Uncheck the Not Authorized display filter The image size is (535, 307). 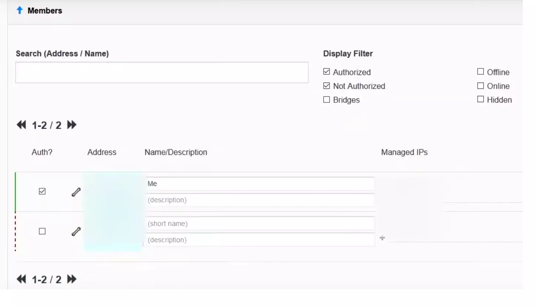pyautogui.click(x=326, y=86)
